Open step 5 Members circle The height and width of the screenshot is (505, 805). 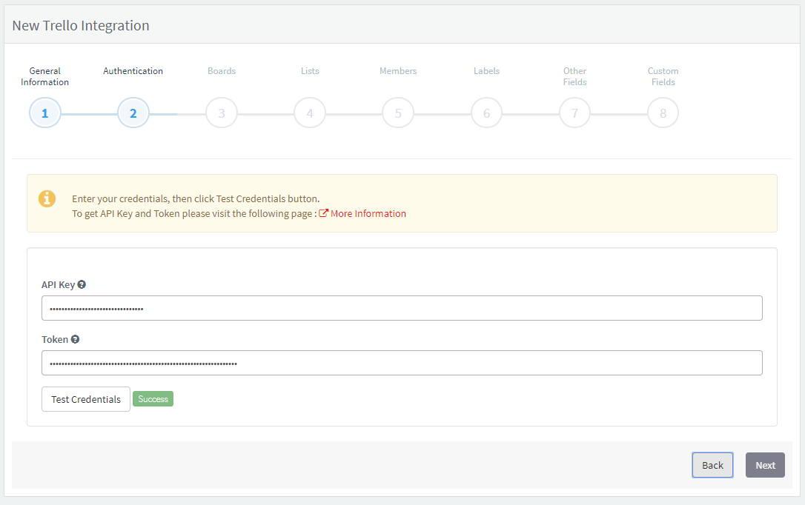click(x=398, y=113)
